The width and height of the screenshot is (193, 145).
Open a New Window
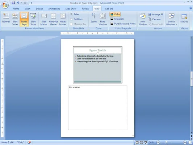[143, 19]
